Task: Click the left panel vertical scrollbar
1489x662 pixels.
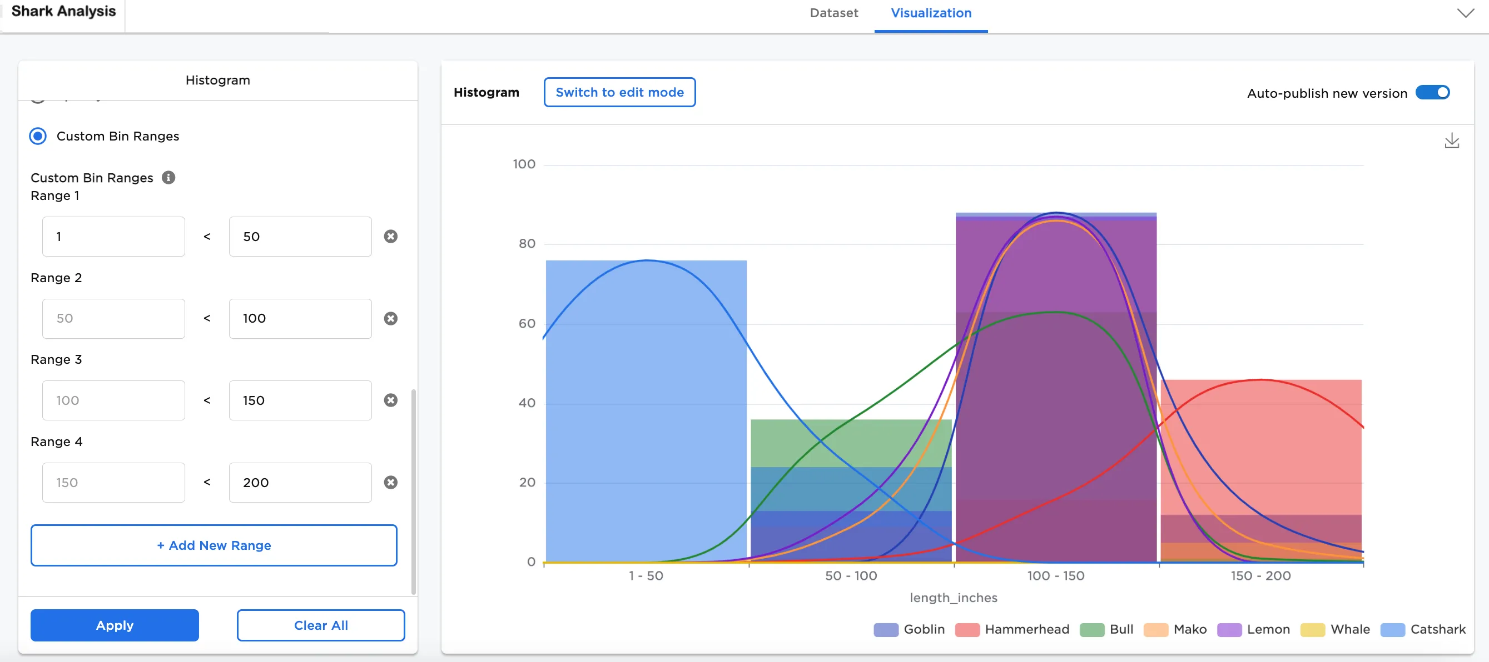Action: point(413,490)
